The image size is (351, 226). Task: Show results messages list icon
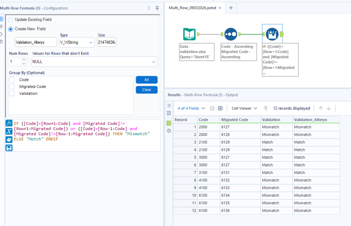pos(169,105)
